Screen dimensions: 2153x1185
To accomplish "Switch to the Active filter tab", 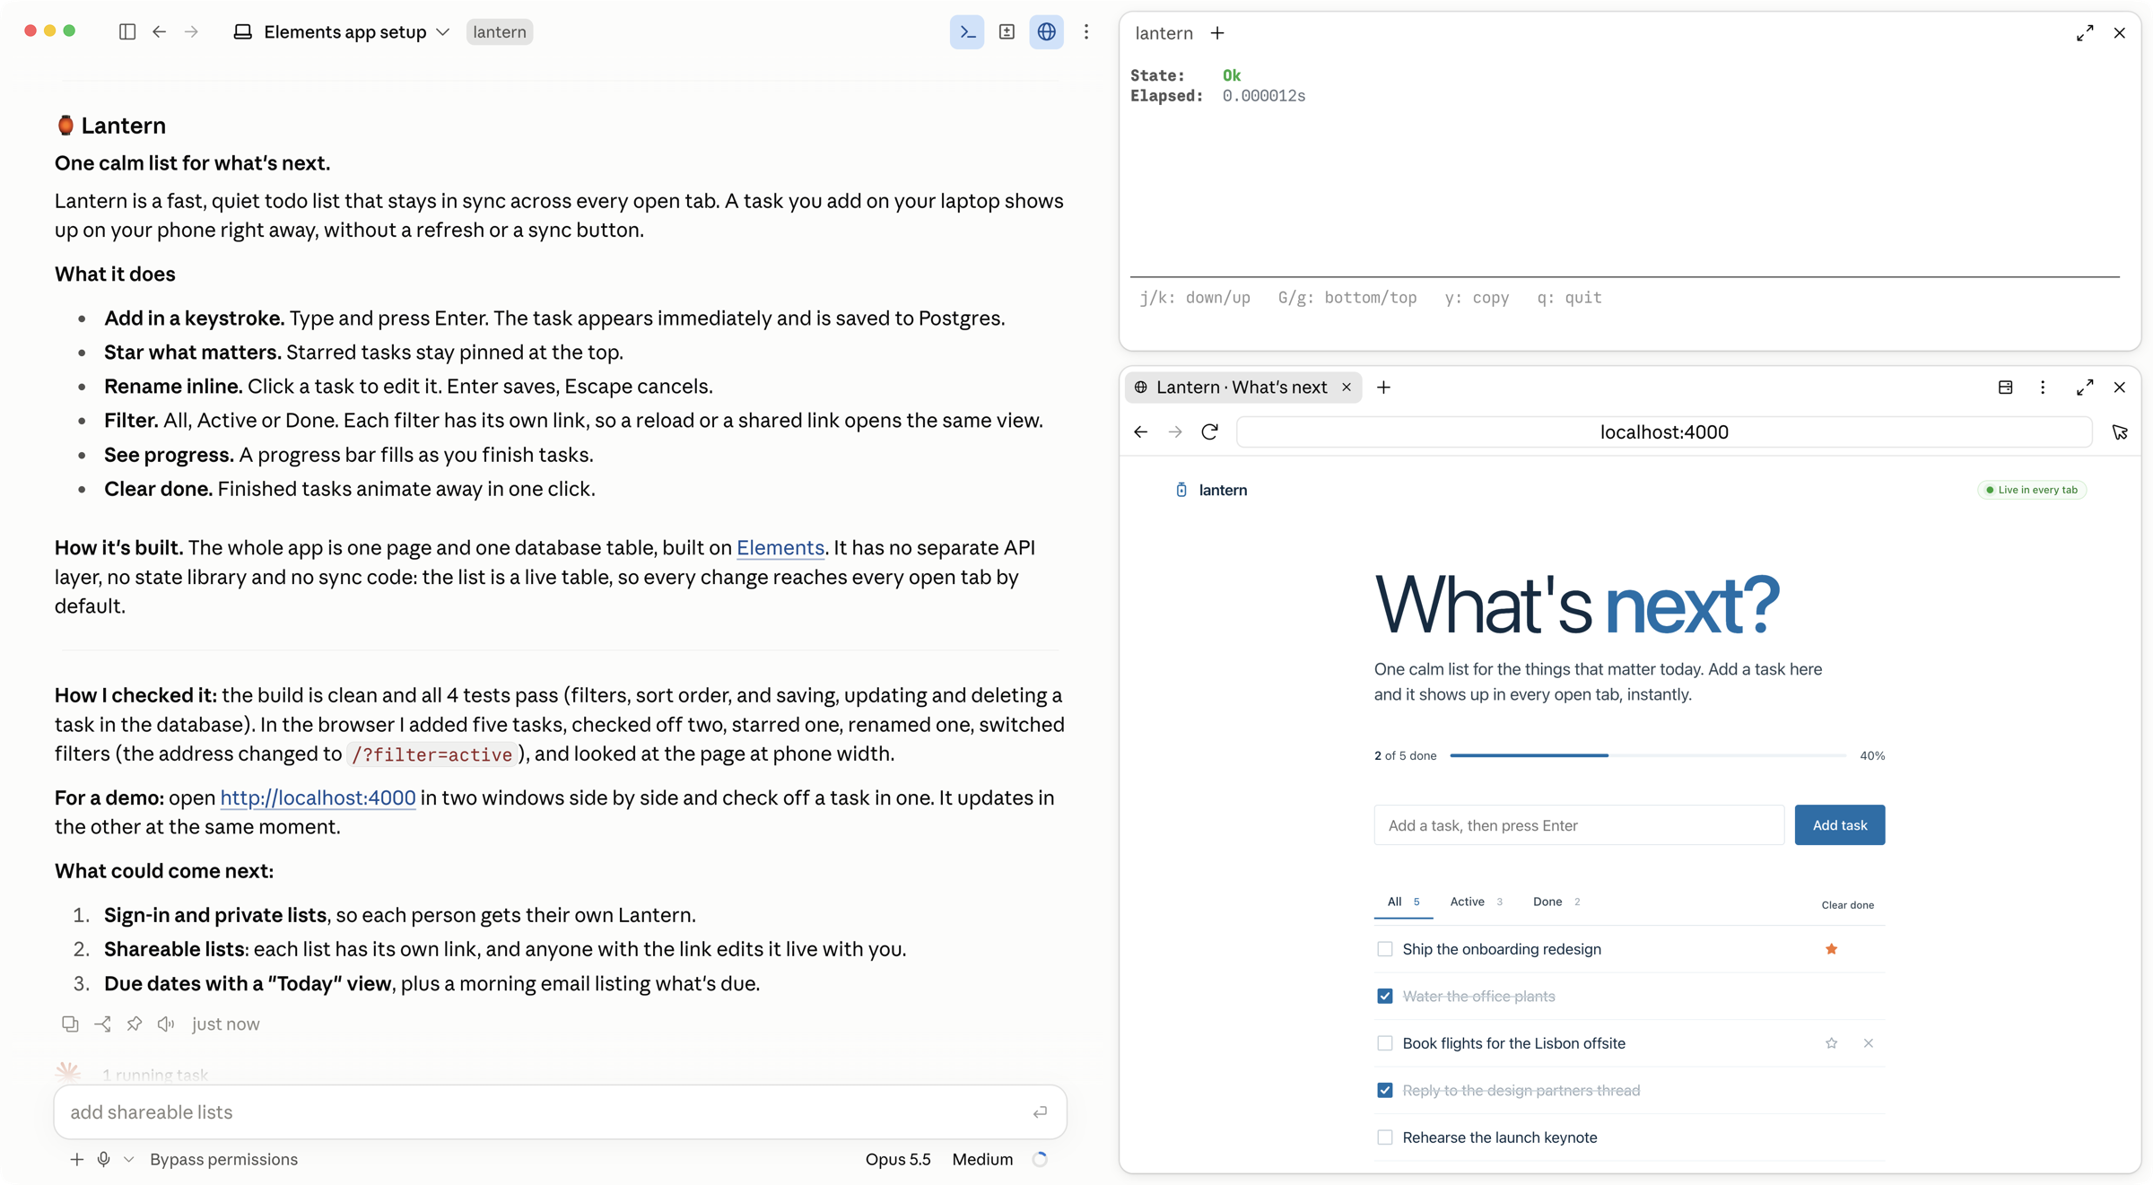I will (1477, 902).
